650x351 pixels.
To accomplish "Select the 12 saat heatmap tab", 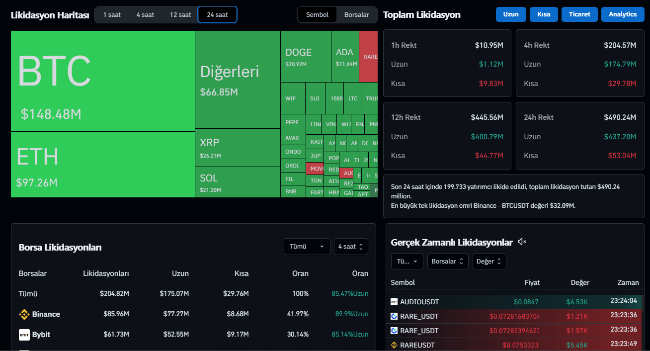I will [x=180, y=15].
